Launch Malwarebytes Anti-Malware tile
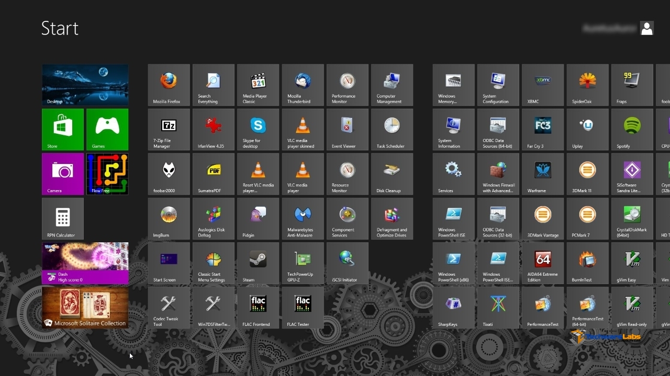The width and height of the screenshot is (670, 376). [303, 219]
